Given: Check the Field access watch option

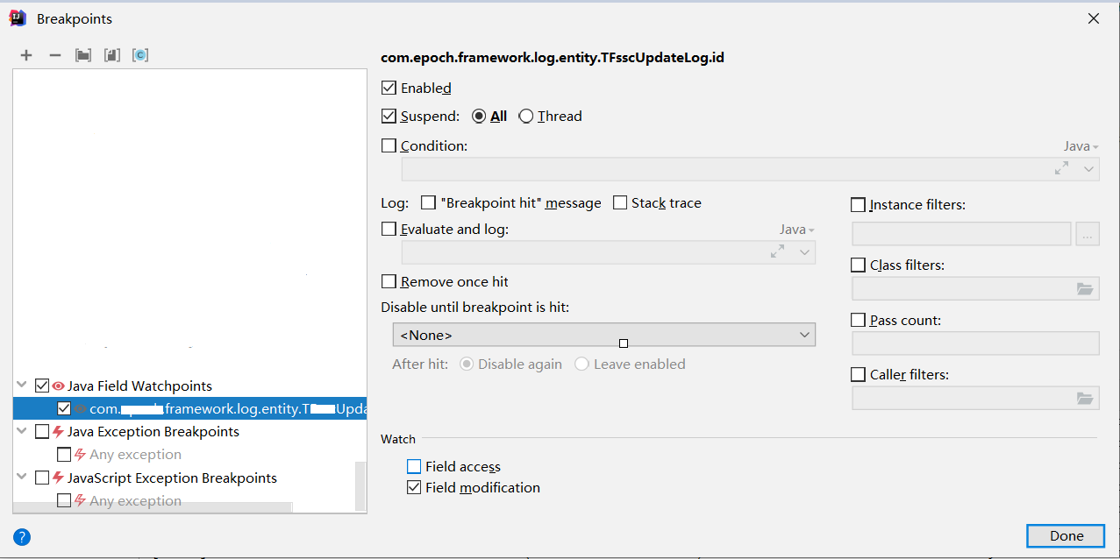Looking at the screenshot, I should click(x=414, y=466).
